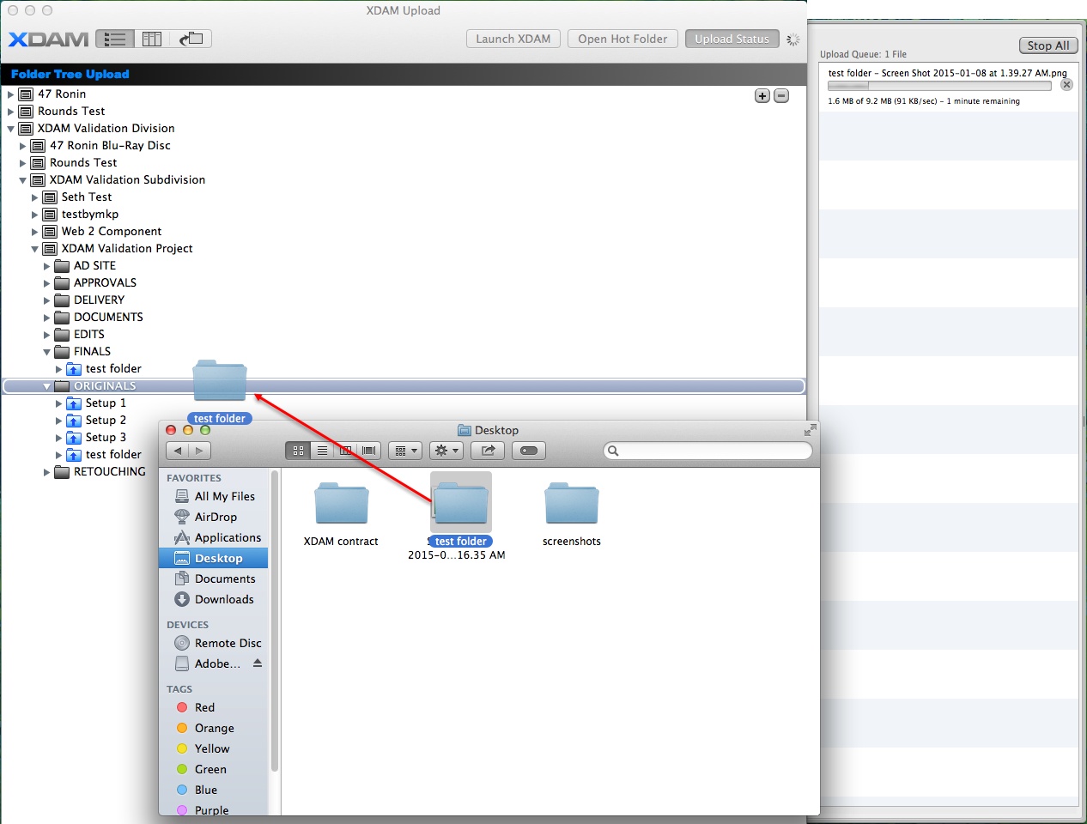Screen dimensions: 1087x824
Task: Click the Launch XDAM button
Action: click(513, 39)
